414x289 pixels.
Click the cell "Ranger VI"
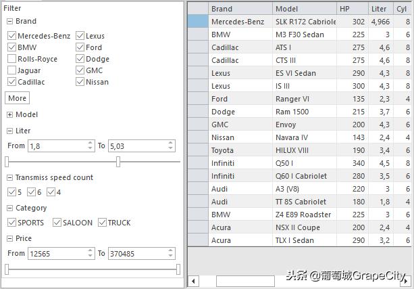point(305,99)
